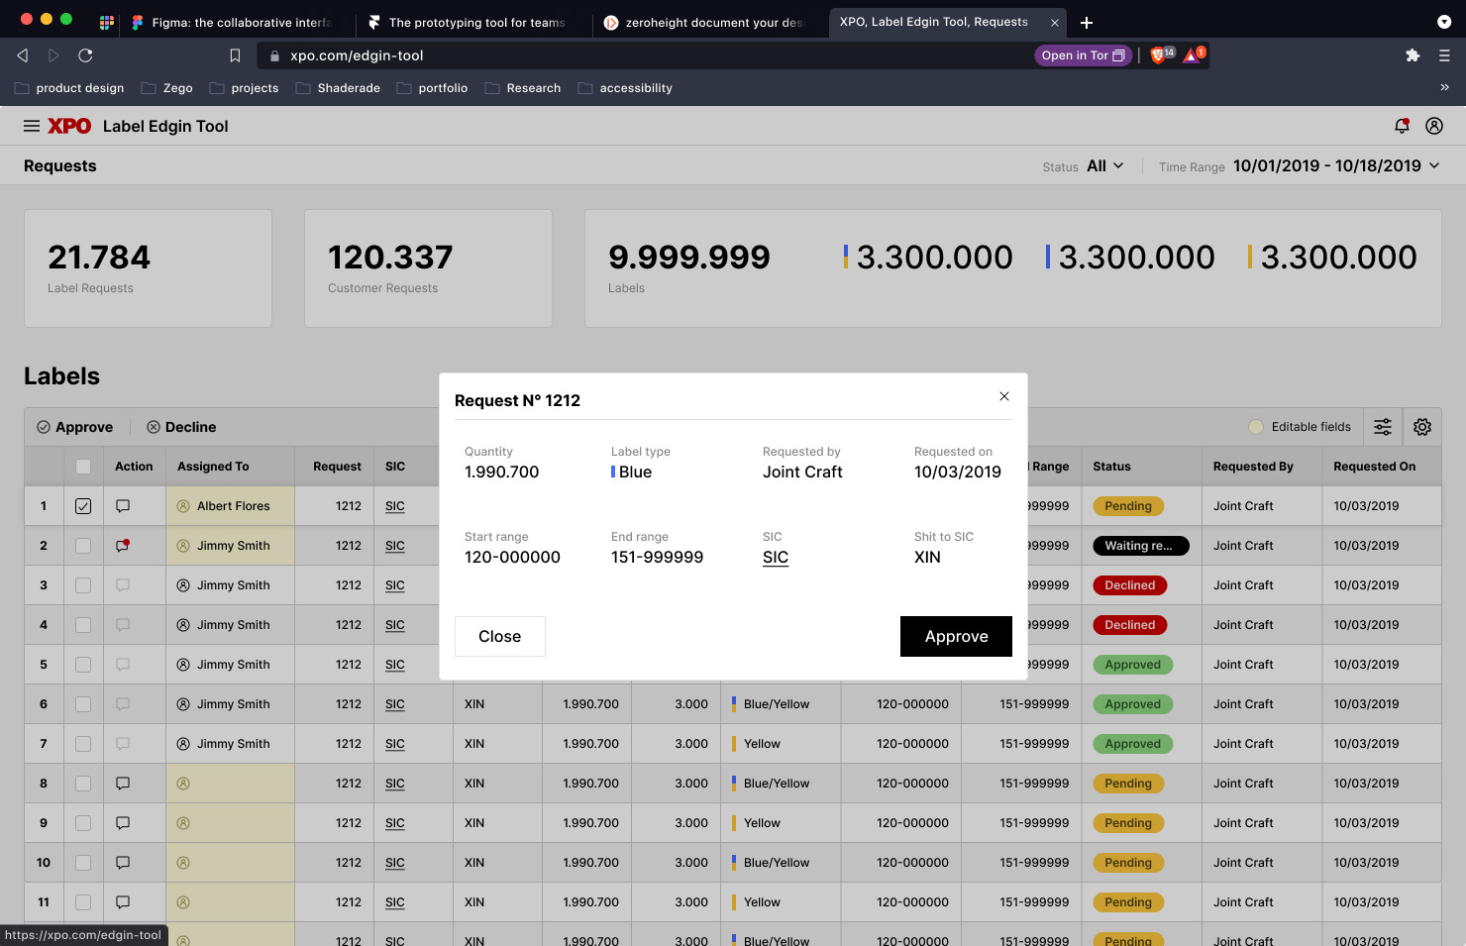
Task: Close the Request N° 1212 dialog with X
Action: point(1004,396)
